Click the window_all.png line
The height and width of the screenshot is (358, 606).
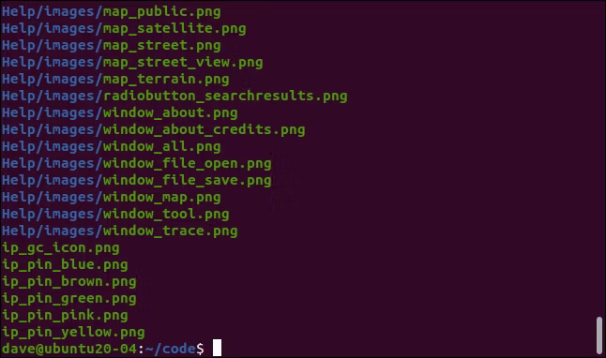(111, 147)
